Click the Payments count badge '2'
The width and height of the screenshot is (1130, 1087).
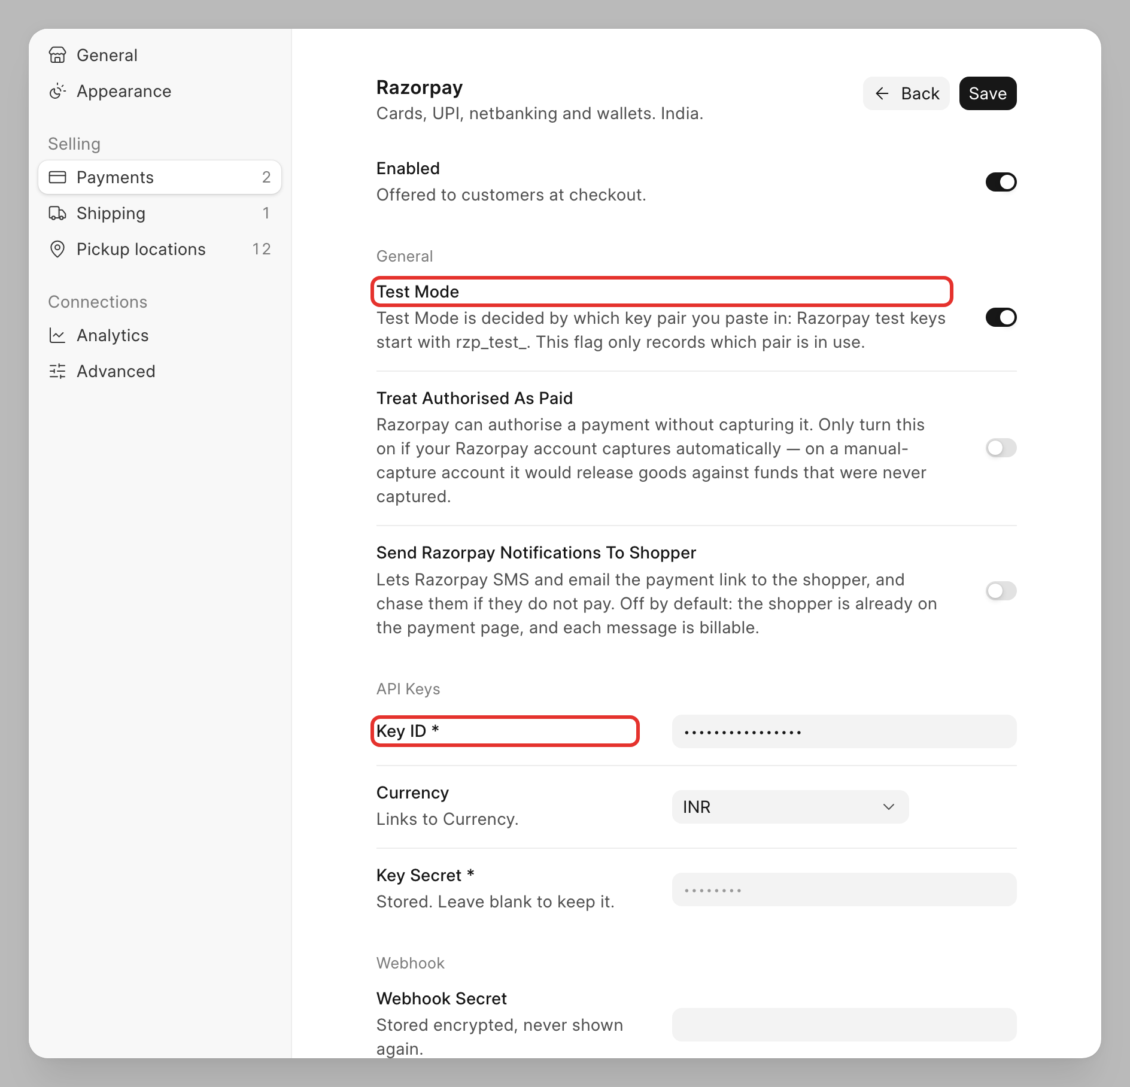(x=266, y=177)
